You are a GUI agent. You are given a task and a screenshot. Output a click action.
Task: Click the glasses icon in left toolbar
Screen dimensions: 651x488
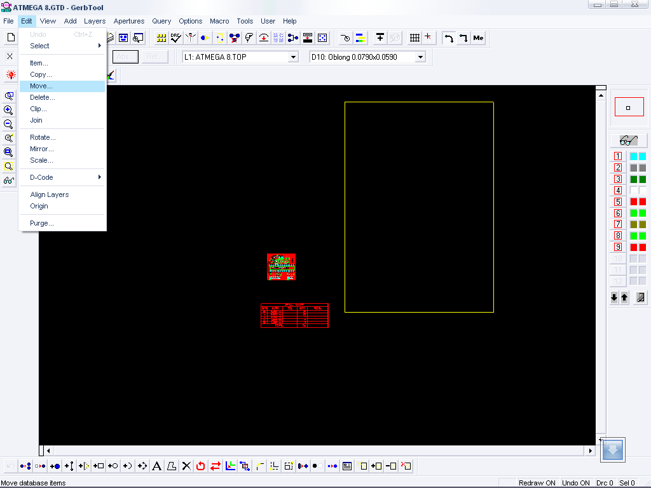coord(8,180)
